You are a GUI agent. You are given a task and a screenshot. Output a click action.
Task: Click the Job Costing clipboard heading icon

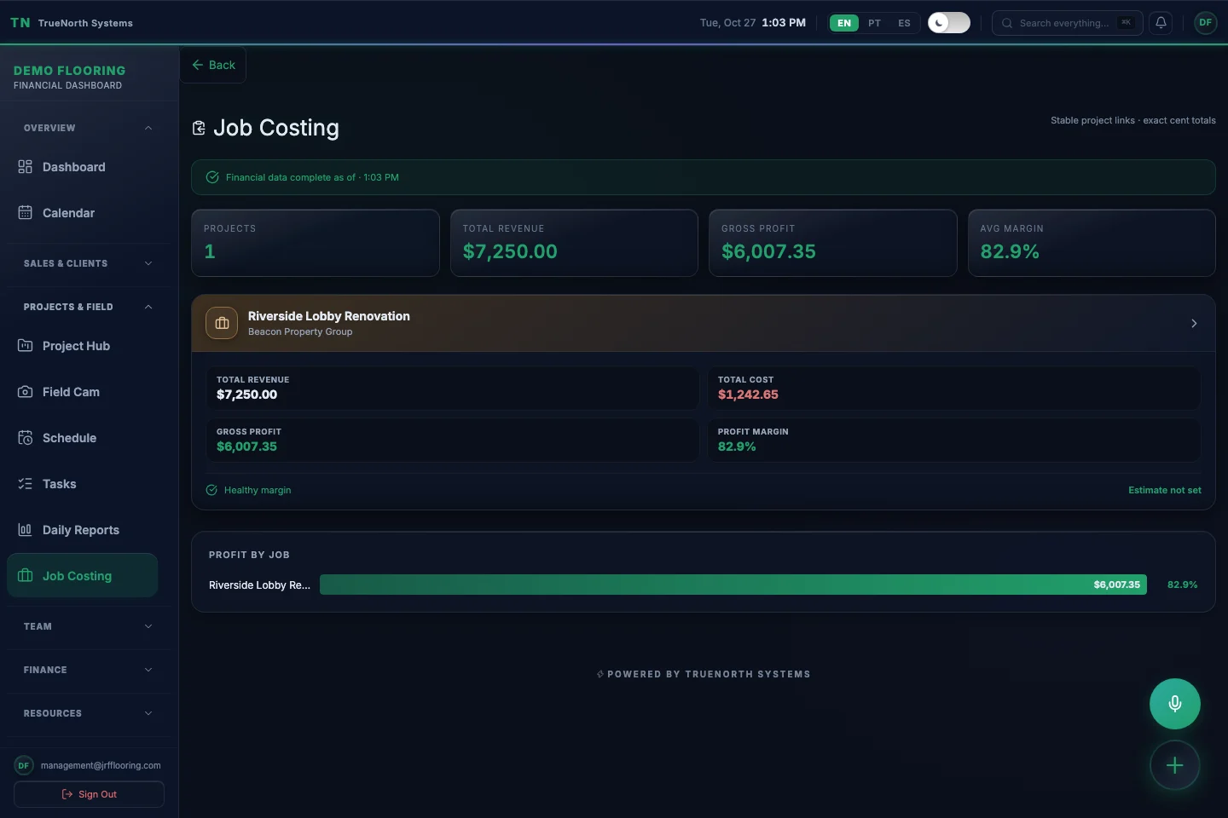coord(199,128)
